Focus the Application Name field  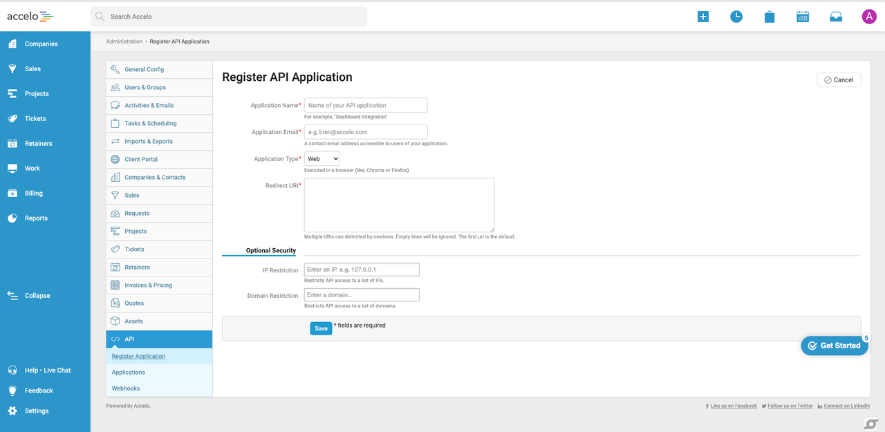coord(366,105)
